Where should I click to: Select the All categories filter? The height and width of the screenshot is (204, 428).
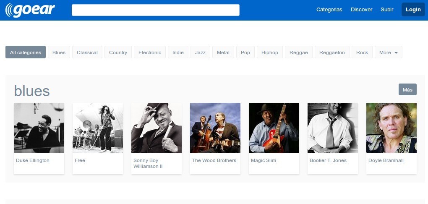coord(26,52)
